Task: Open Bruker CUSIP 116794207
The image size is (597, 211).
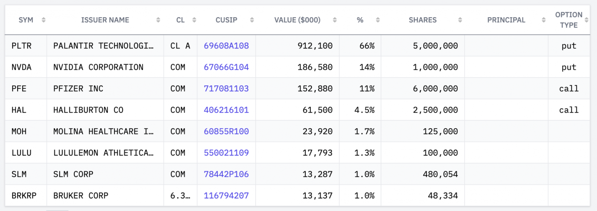Action: [x=226, y=196]
